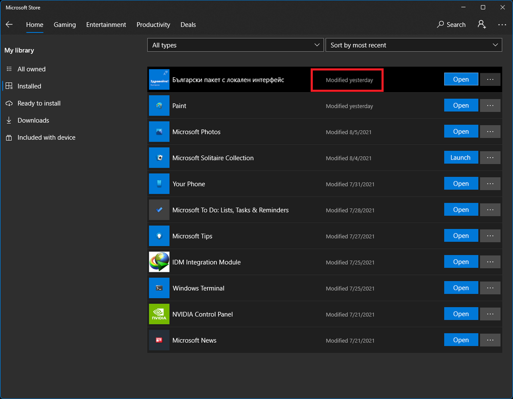Switch to the Productivity tab

click(153, 24)
